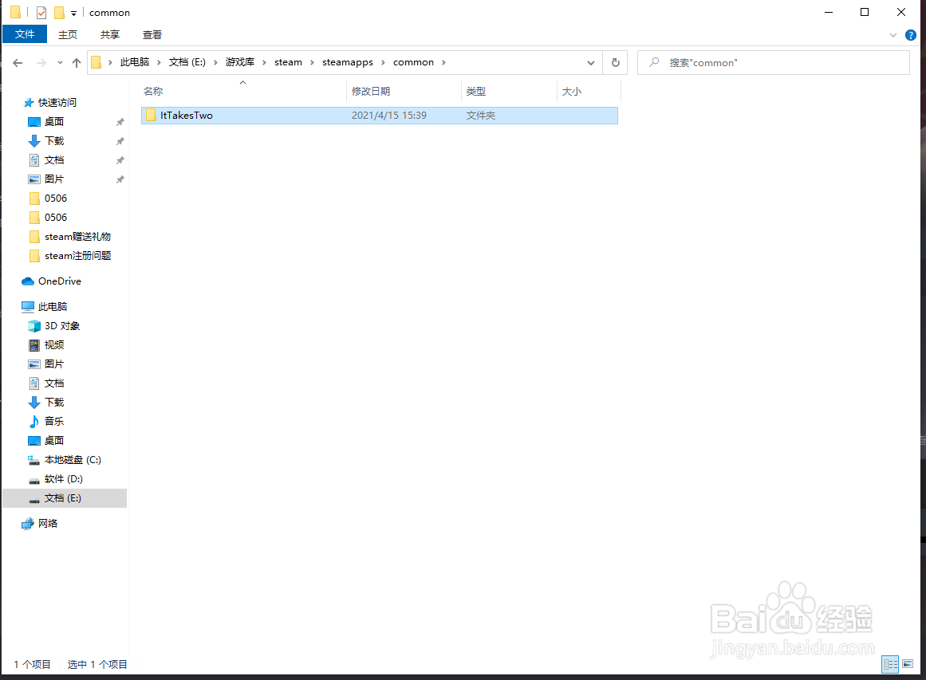Refresh the current folder

coord(616,62)
